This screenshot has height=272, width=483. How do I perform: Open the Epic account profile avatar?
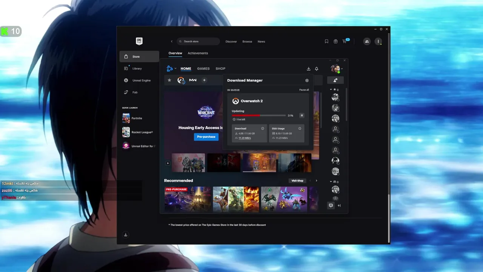coord(378,42)
